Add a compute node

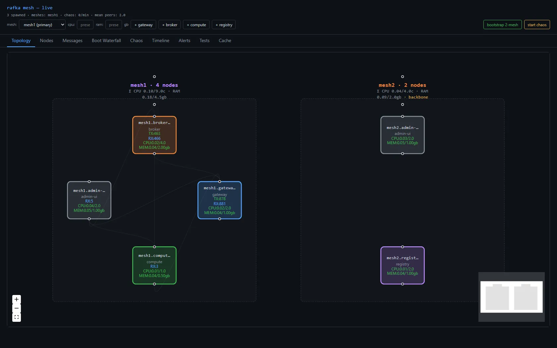[x=196, y=25]
